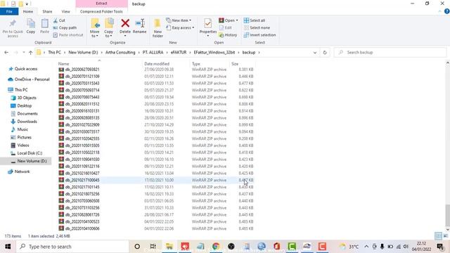Open the Windows Start menu
The image size is (450, 253).
[x=8, y=247]
